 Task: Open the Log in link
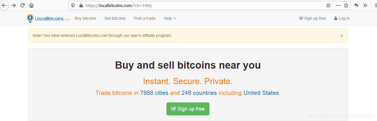[x=342, y=18]
